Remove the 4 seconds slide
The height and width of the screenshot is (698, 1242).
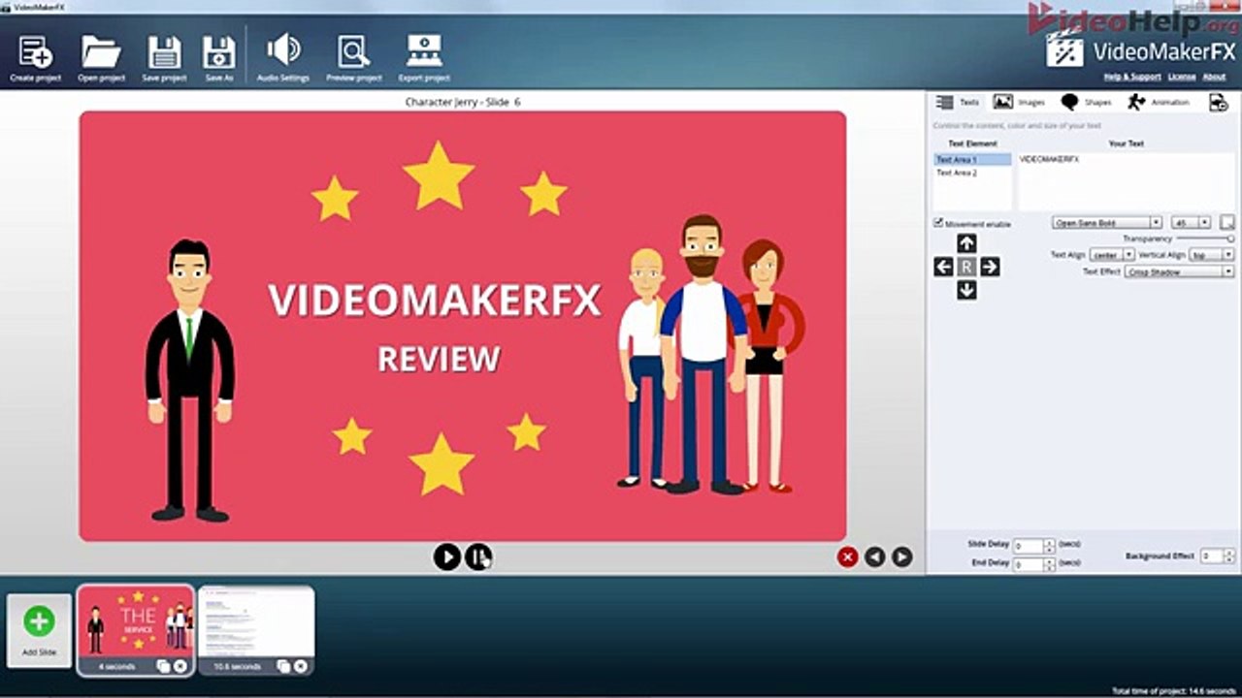pyautogui.click(x=180, y=666)
